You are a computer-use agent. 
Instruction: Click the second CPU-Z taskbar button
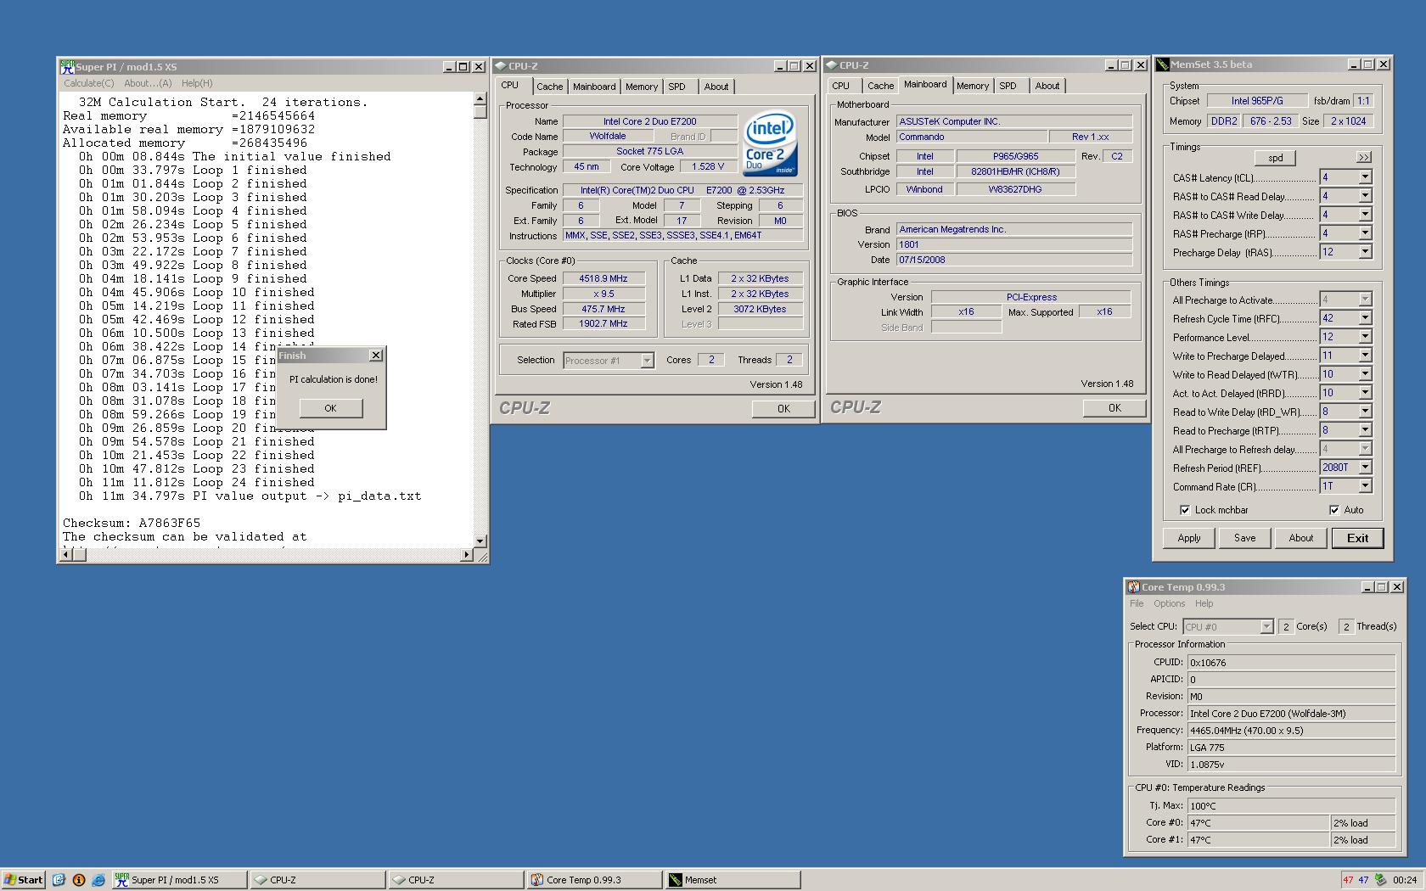[456, 880]
